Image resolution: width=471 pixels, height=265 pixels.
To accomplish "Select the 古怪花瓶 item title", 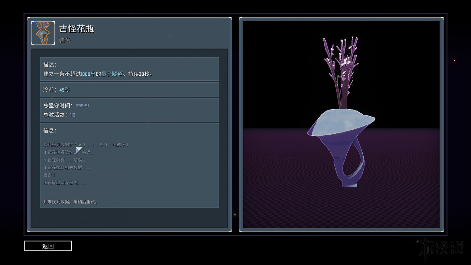I will tap(77, 29).
